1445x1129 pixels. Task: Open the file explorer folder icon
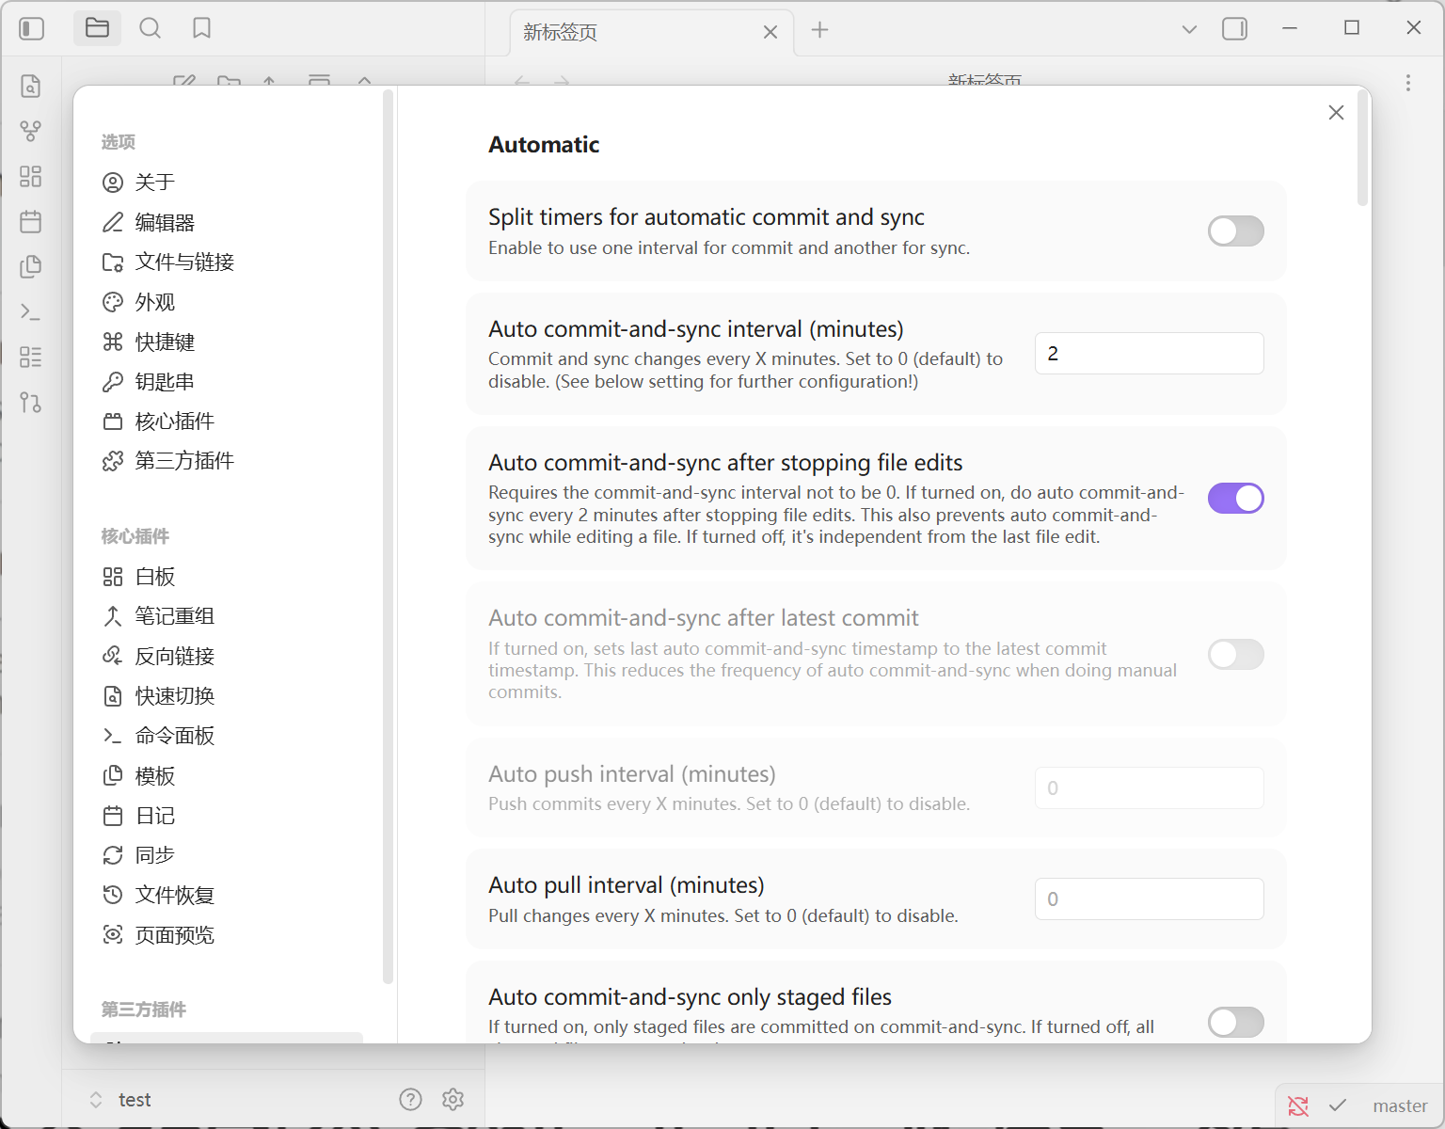click(98, 28)
